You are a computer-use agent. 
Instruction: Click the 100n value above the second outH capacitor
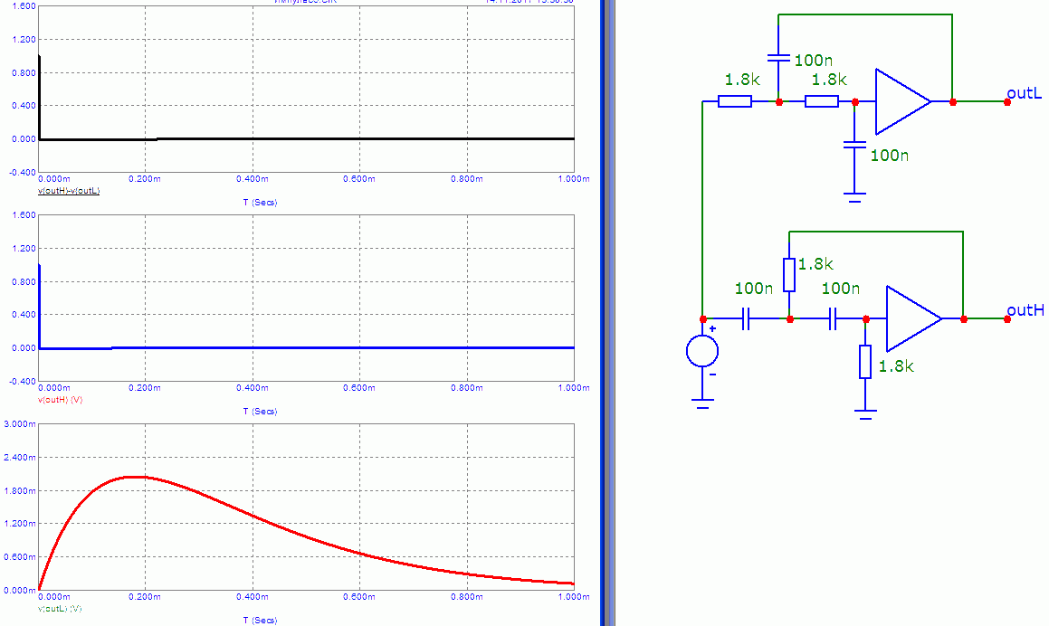(x=841, y=289)
